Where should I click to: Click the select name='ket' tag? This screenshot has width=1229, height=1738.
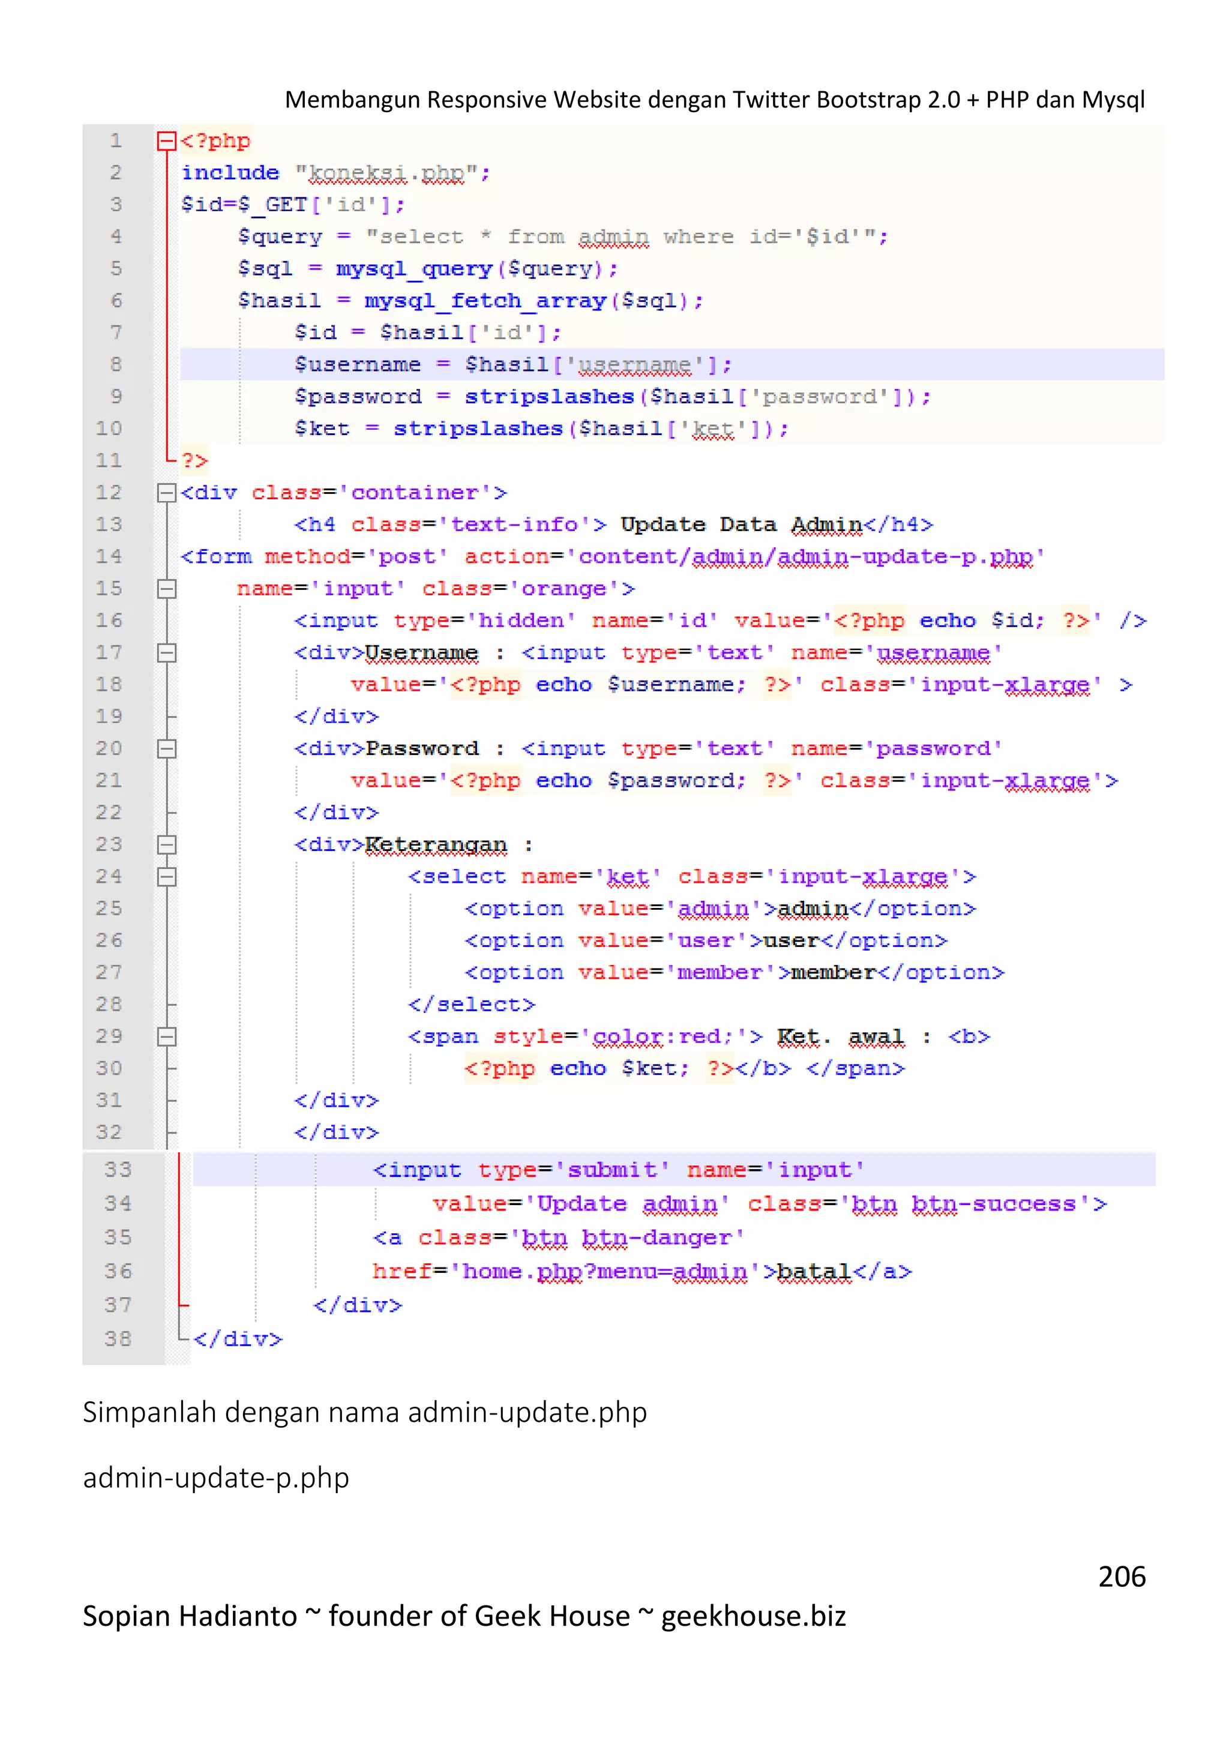click(x=693, y=877)
